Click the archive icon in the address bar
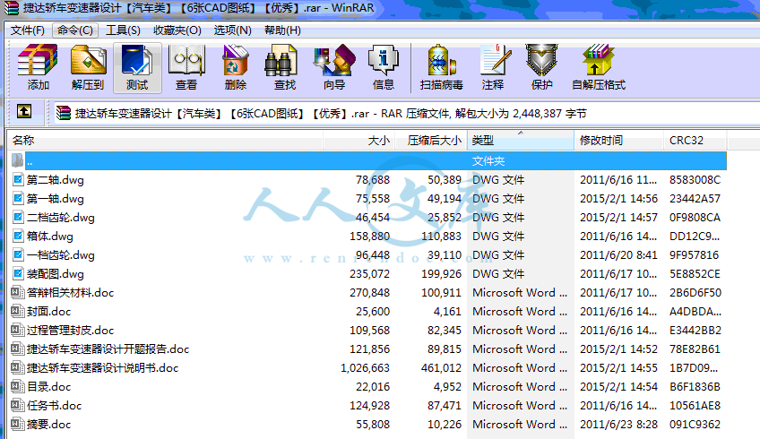760x439 pixels. [64, 114]
